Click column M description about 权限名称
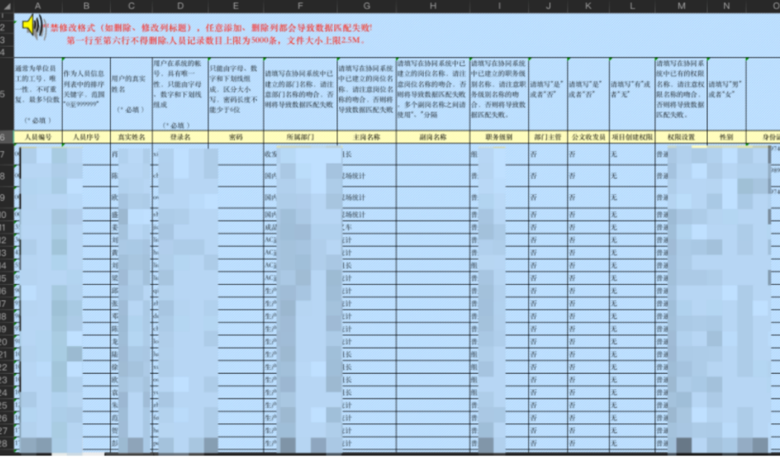Screen dimensions: 780x457 pos(681,94)
